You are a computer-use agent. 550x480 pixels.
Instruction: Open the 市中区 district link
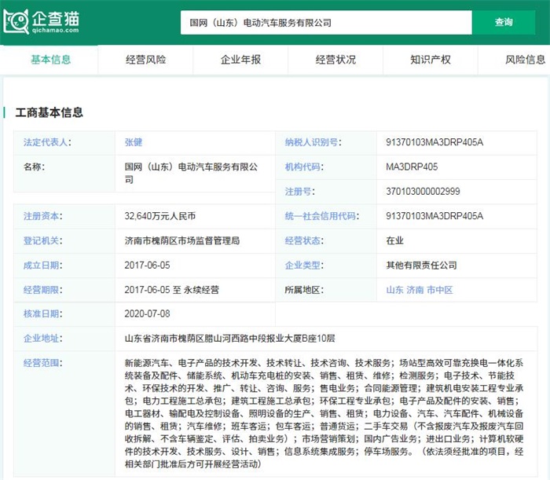pos(441,290)
